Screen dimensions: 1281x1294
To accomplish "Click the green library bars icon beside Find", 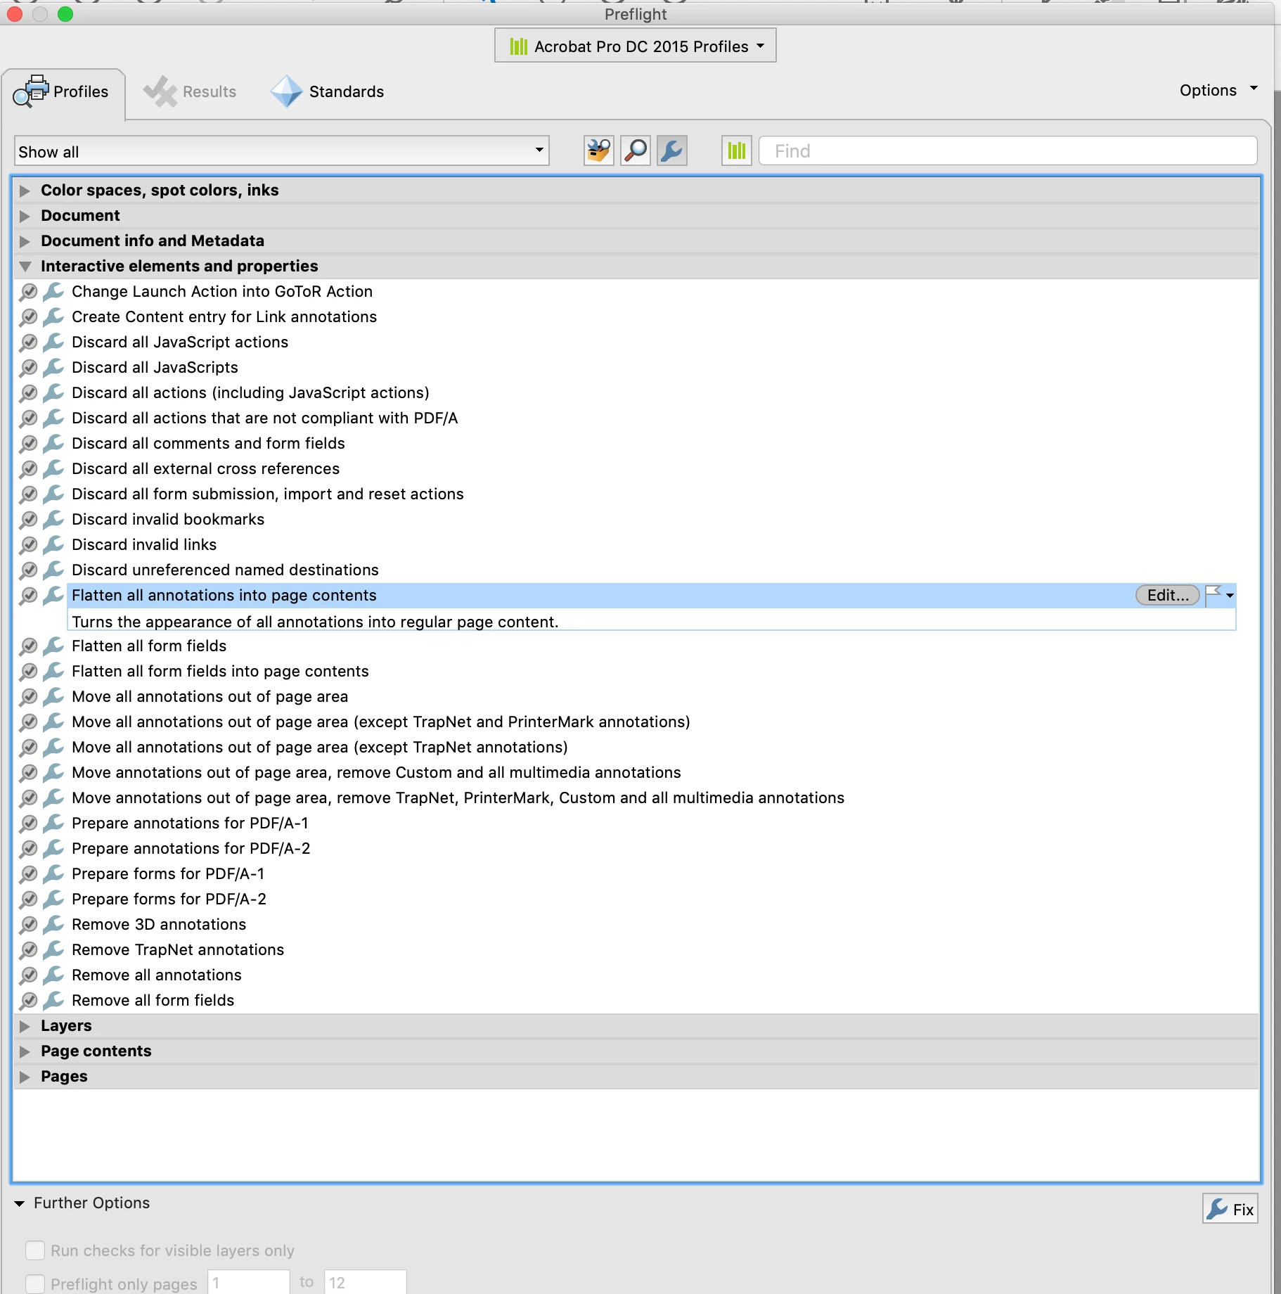I will pos(736,150).
